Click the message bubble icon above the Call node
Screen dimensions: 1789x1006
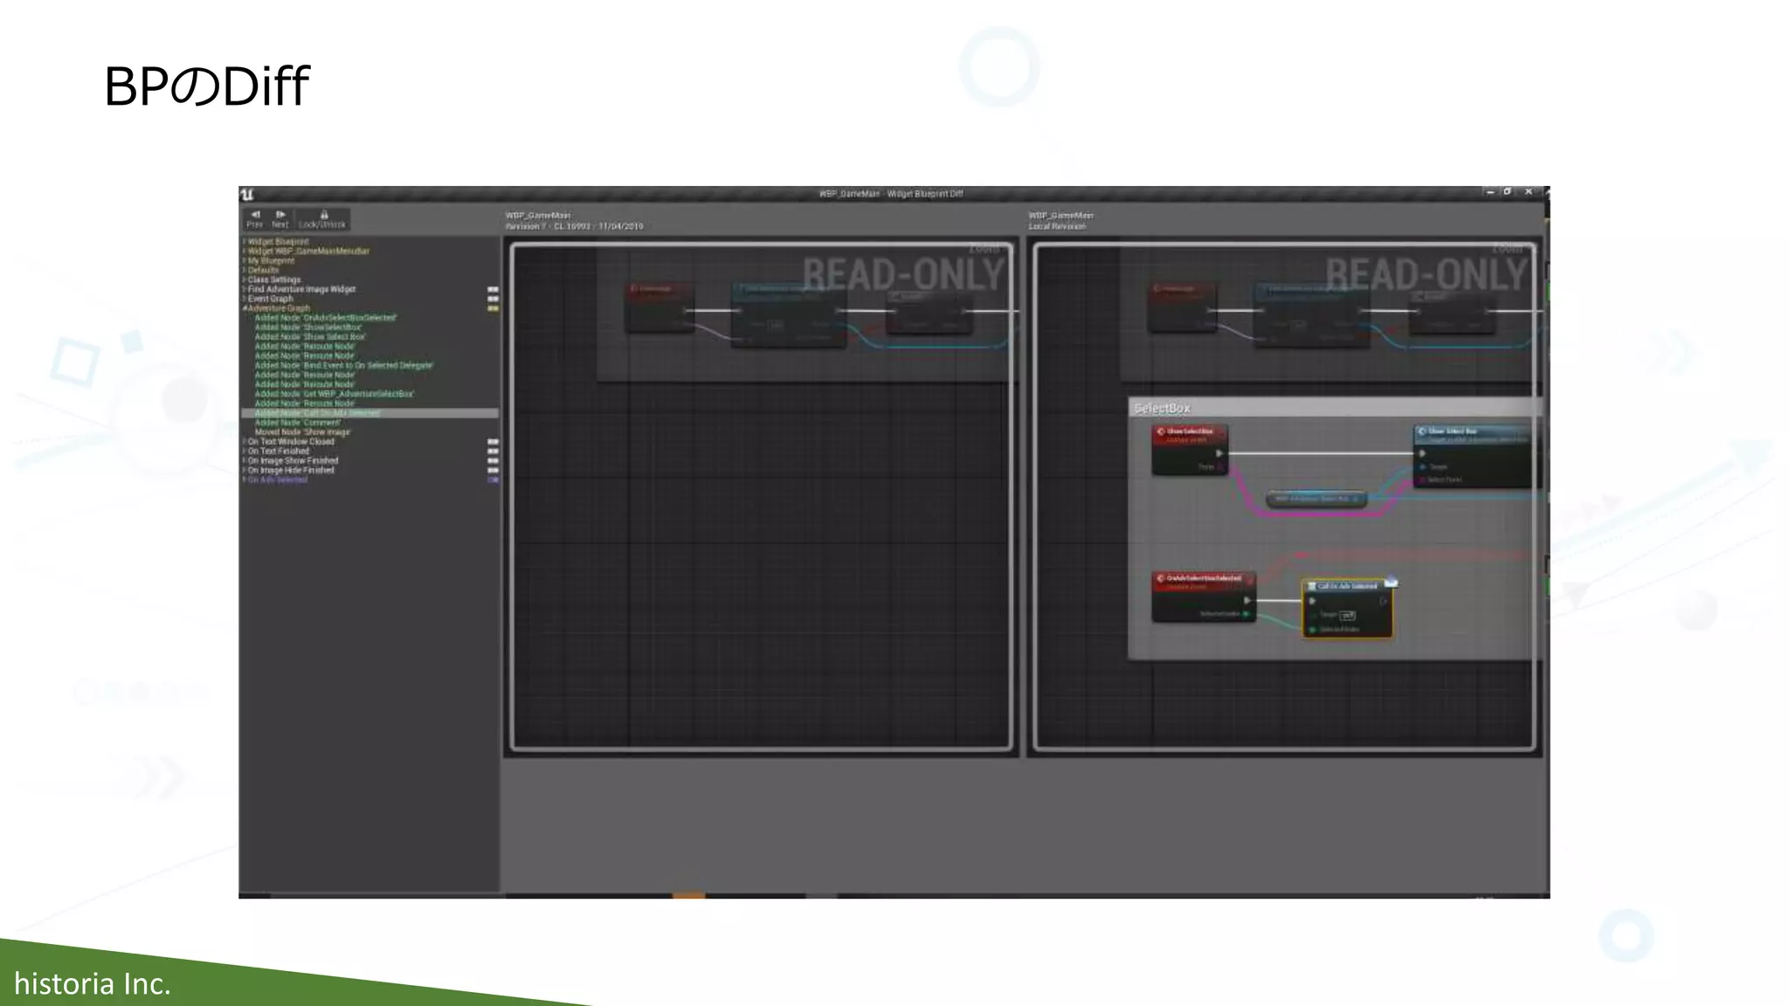[x=1391, y=582]
